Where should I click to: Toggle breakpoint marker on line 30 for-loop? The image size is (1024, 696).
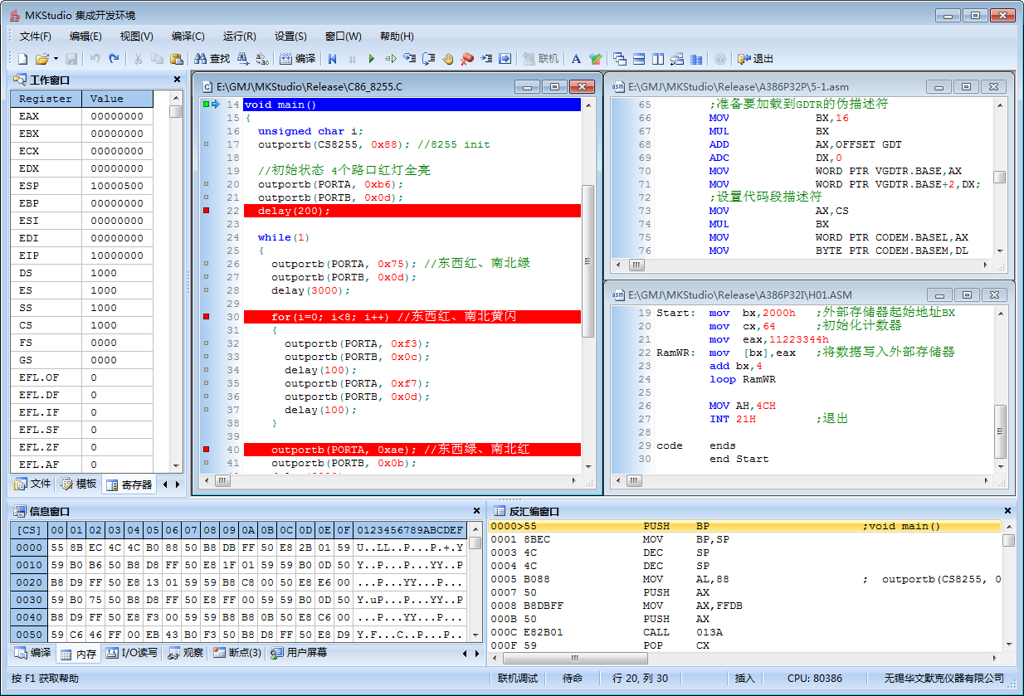click(207, 317)
